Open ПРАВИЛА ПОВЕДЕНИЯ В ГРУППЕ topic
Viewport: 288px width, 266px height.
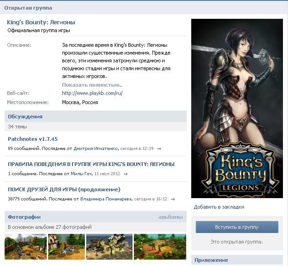click(91, 164)
